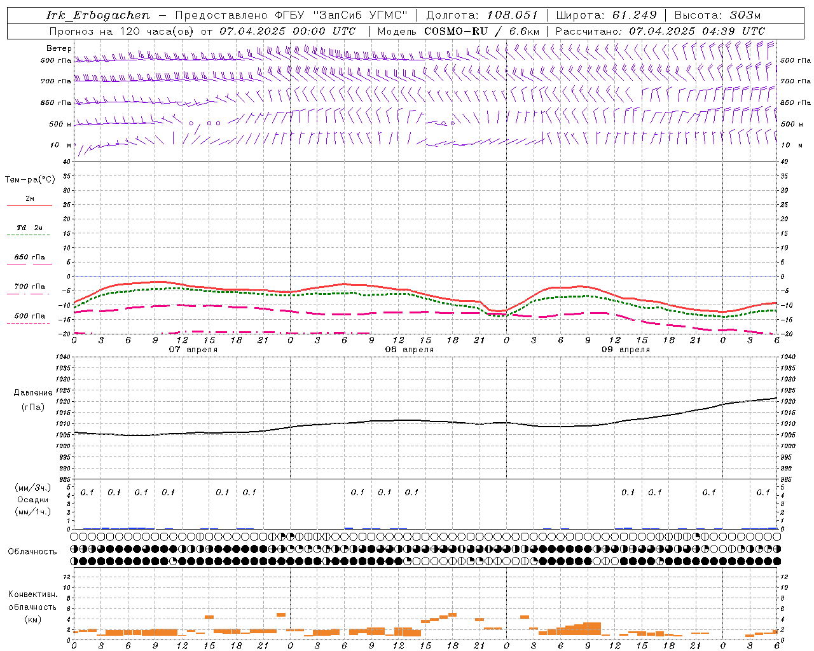The width and height of the screenshot is (814, 651).
Task: Click the 09 апреля date label
Action: (x=626, y=350)
